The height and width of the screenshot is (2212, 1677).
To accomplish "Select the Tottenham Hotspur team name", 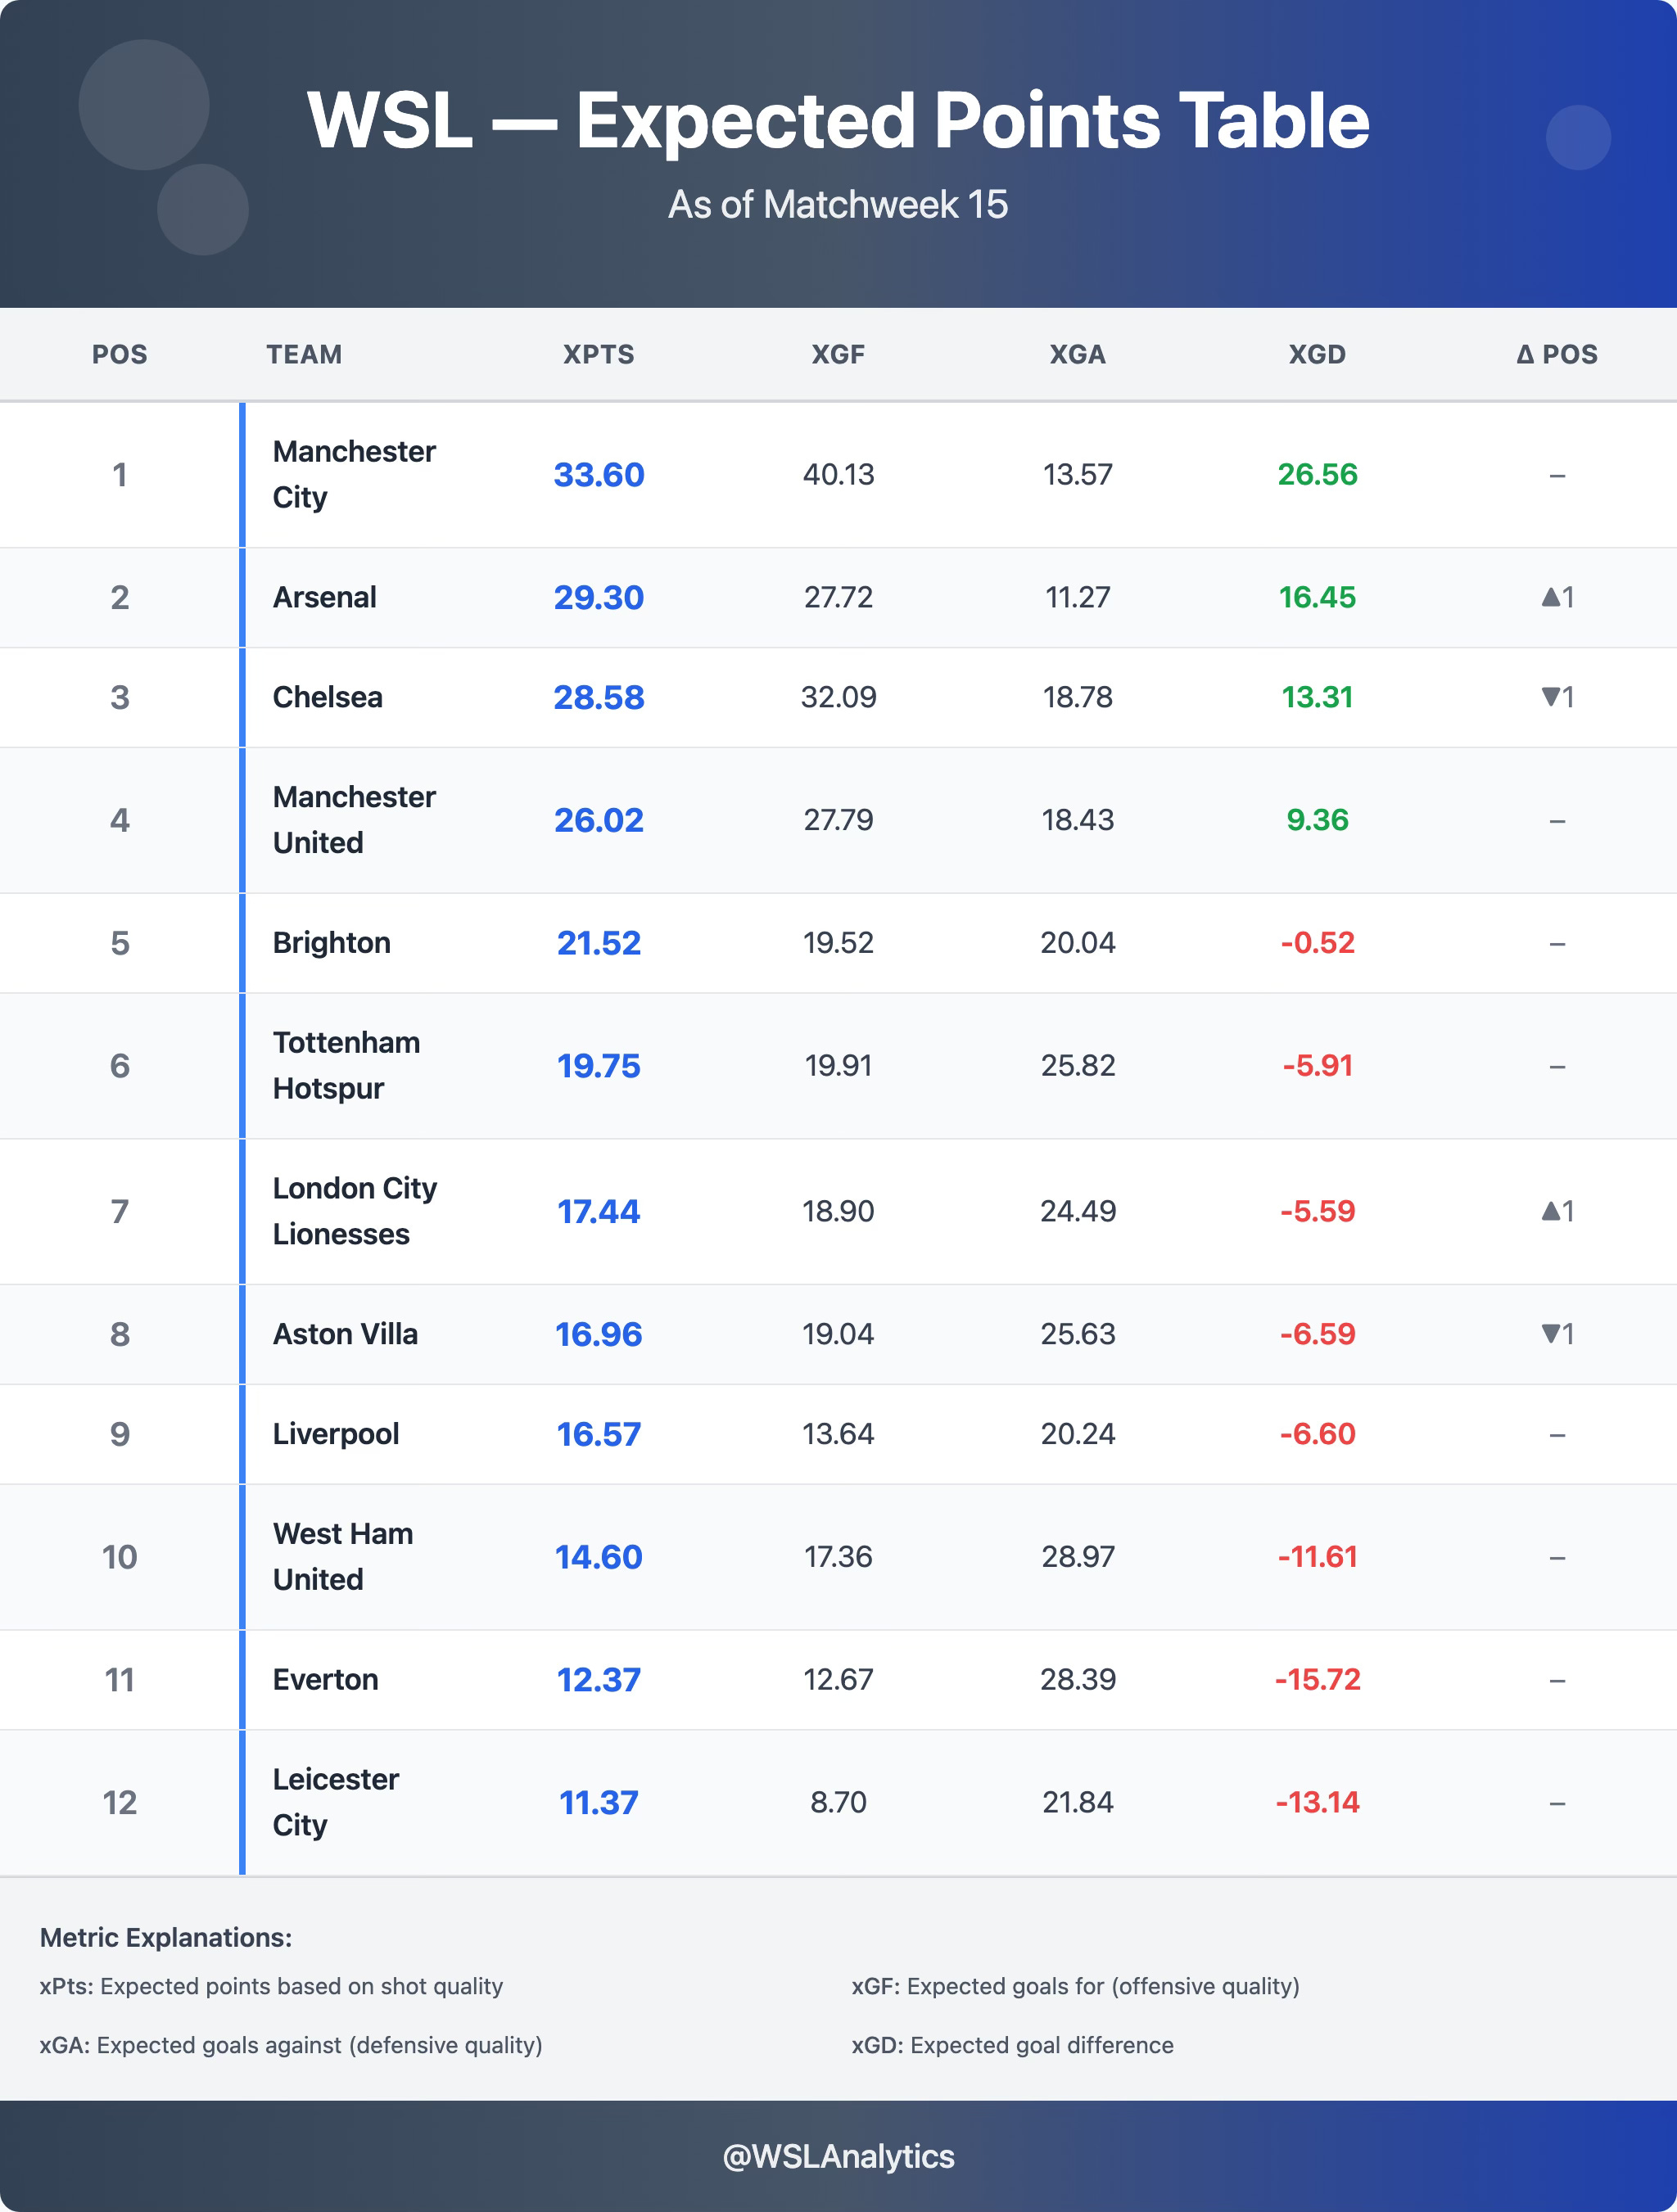I will click(346, 1065).
